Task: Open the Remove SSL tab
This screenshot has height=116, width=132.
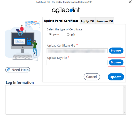Action: click(x=105, y=21)
